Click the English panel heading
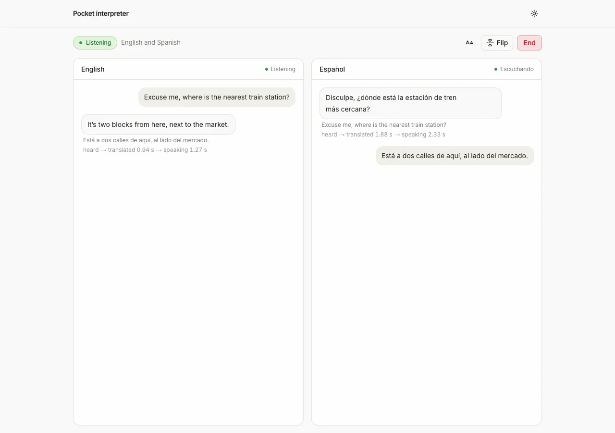615x433 pixels. click(93, 69)
